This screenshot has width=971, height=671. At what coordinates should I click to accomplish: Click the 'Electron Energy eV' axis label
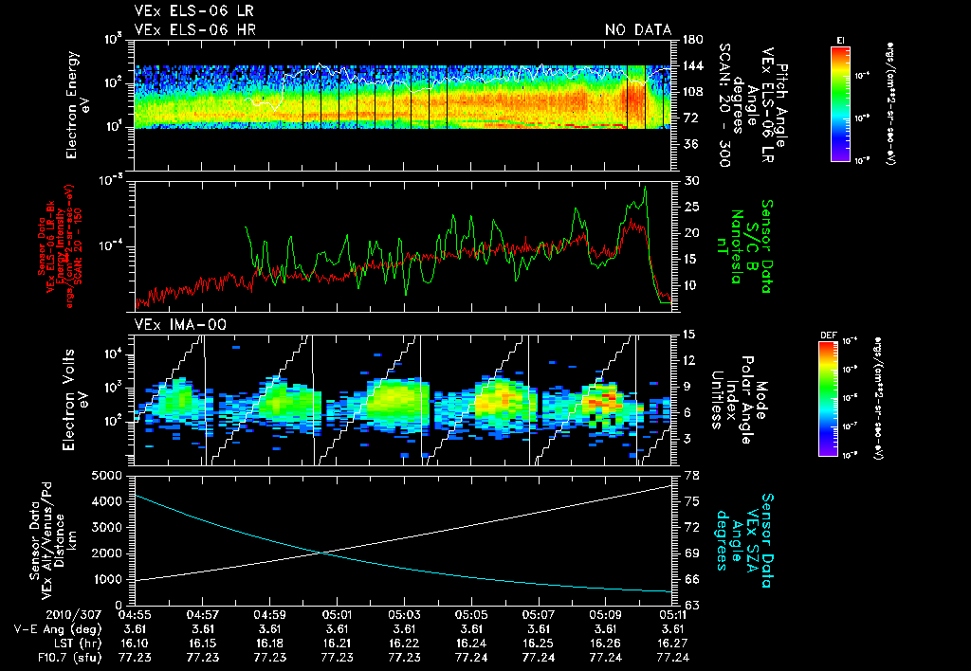click(x=78, y=104)
